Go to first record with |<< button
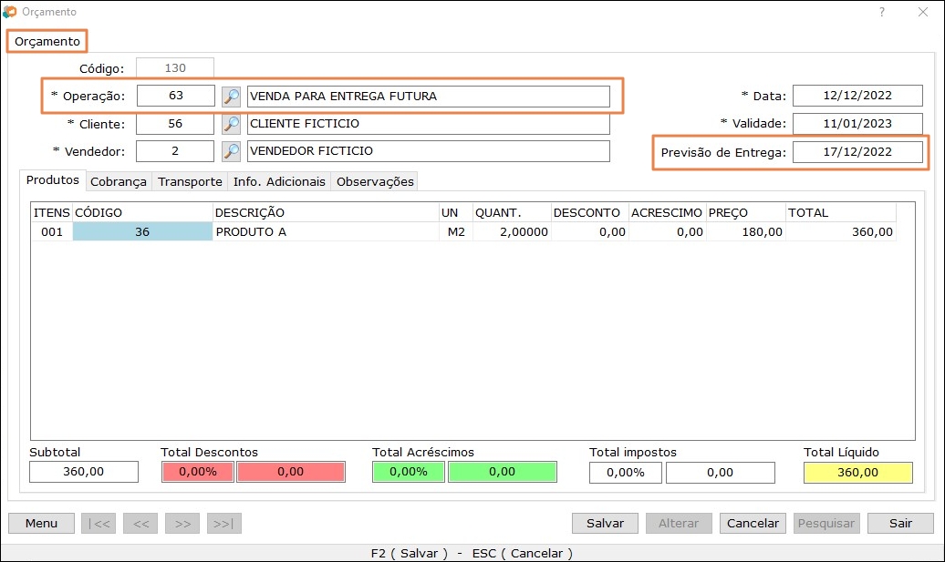Screen dimensions: 945x562 coord(99,524)
